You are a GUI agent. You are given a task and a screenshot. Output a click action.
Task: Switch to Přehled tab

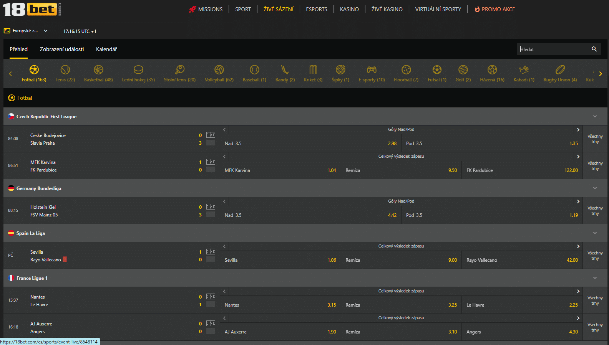[18, 49]
